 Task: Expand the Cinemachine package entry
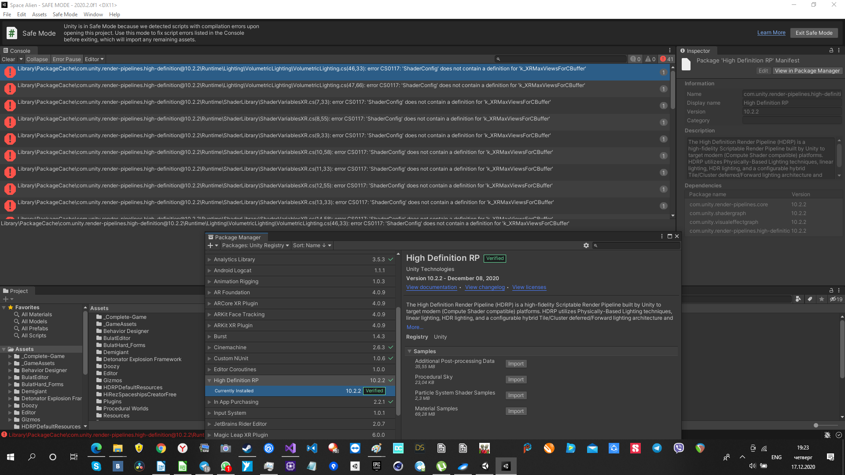209,347
